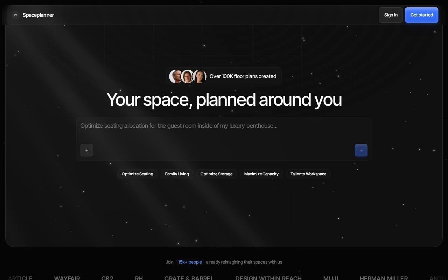
Task: Click the middle avatar with glasses
Action: (x=188, y=76)
